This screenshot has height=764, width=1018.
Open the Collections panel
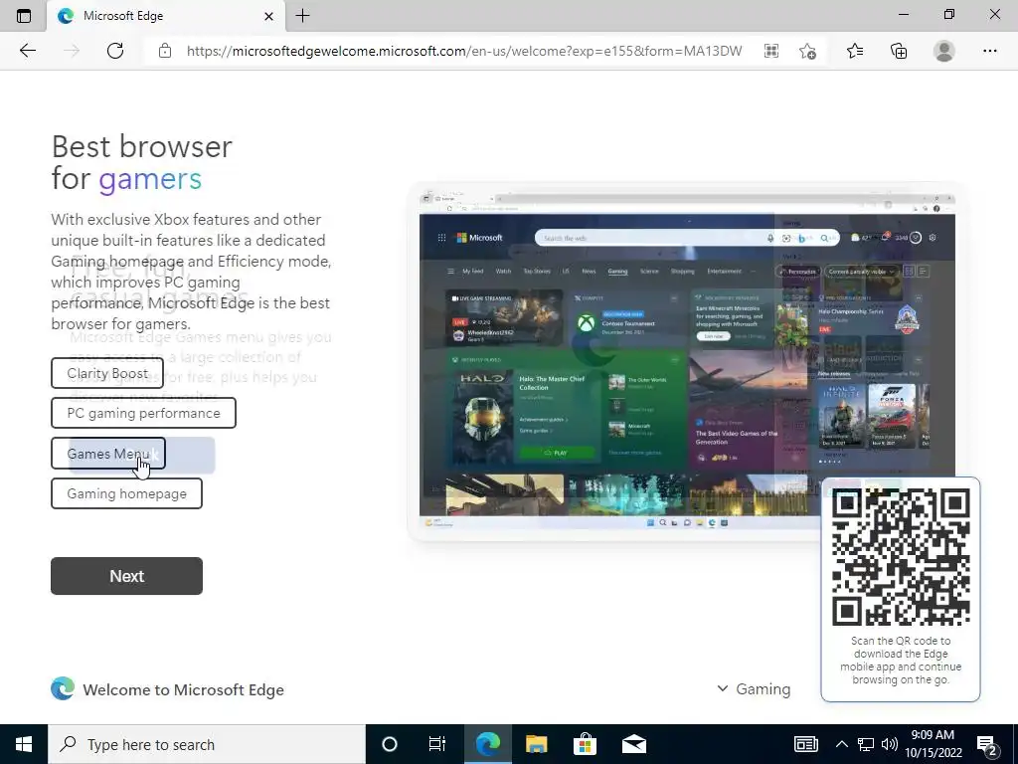[899, 51]
